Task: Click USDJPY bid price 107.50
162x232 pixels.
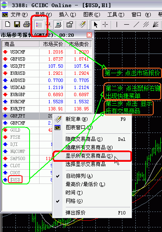Action: click(55, 66)
